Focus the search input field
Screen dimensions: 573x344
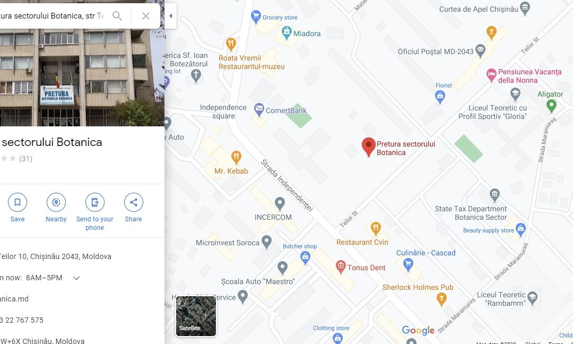53,16
